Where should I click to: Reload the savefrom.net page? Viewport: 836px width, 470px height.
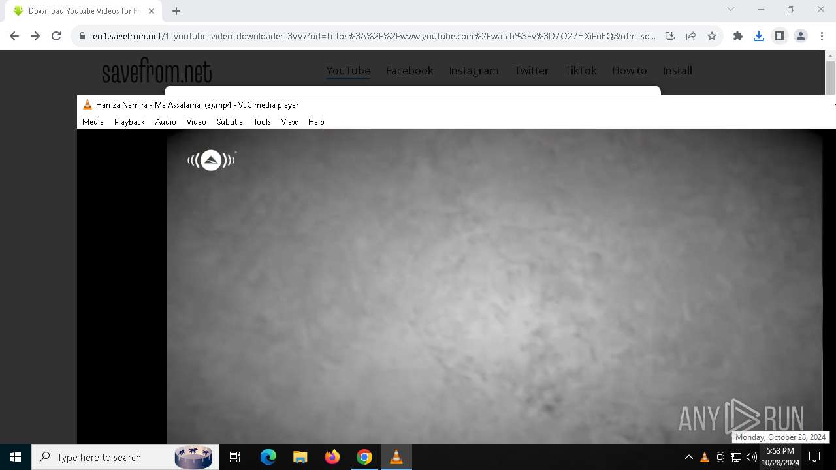pyautogui.click(x=56, y=37)
